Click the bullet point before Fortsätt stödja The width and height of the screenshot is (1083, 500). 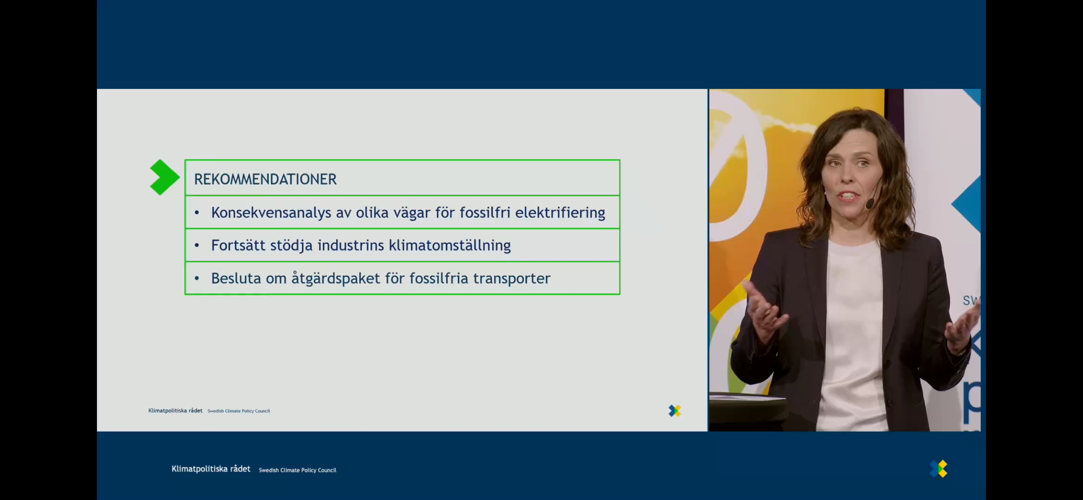(x=197, y=246)
